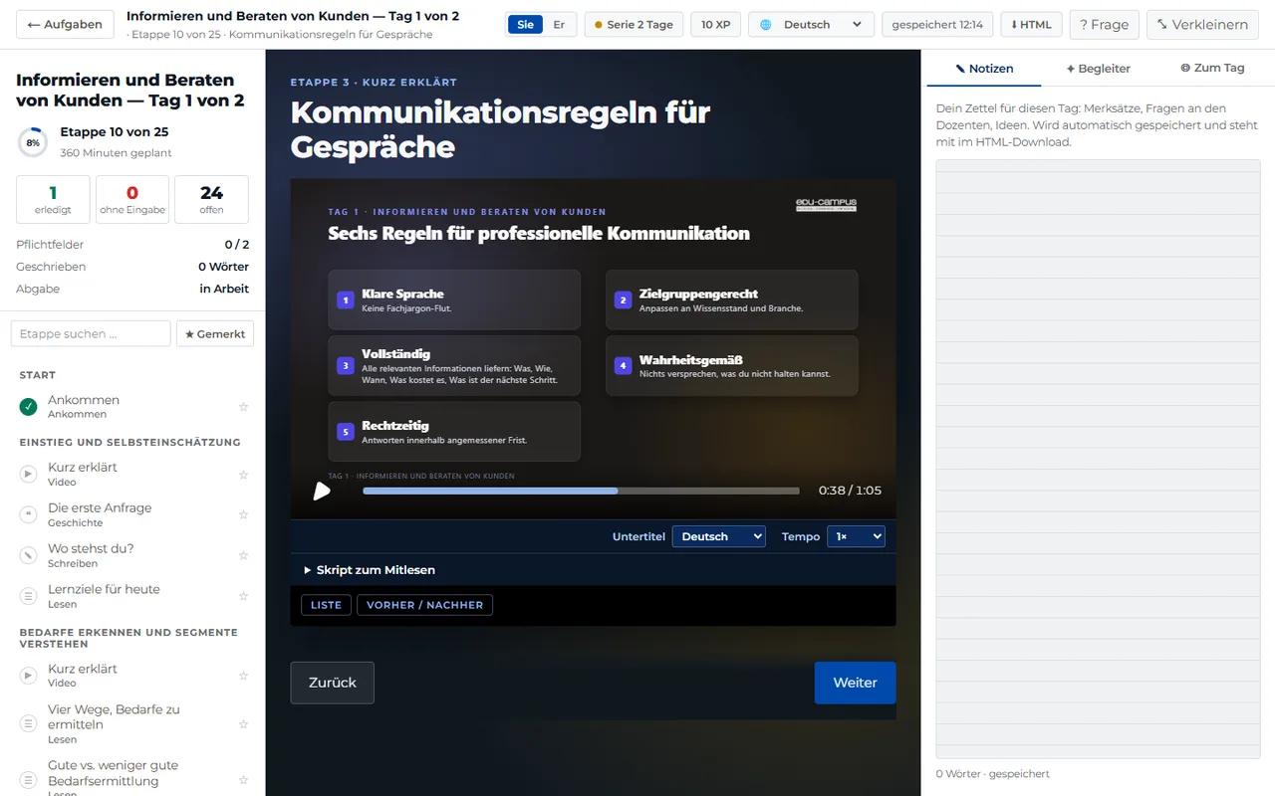Switch to VORHER / NACHHER view
This screenshot has height=796, width=1275.
(x=424, y=605)
